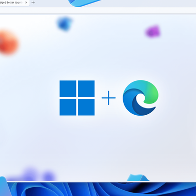Click the browser address bar strip
Screen dimensions: 196x196
pyautogui.click(x=98, y=10)
